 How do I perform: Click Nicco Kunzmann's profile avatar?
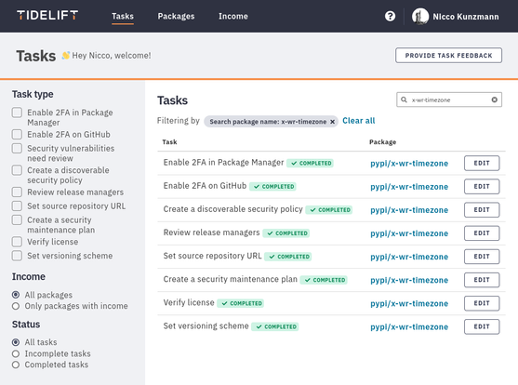coord(420,16)
